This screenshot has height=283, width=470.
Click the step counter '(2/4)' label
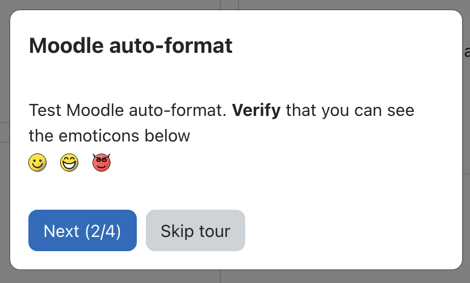coord(103,231)
